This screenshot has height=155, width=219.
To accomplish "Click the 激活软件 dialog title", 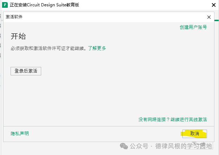I will coord(14,17).
